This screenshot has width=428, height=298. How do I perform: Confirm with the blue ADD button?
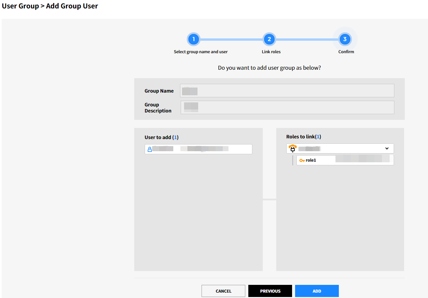coord(317,291)
